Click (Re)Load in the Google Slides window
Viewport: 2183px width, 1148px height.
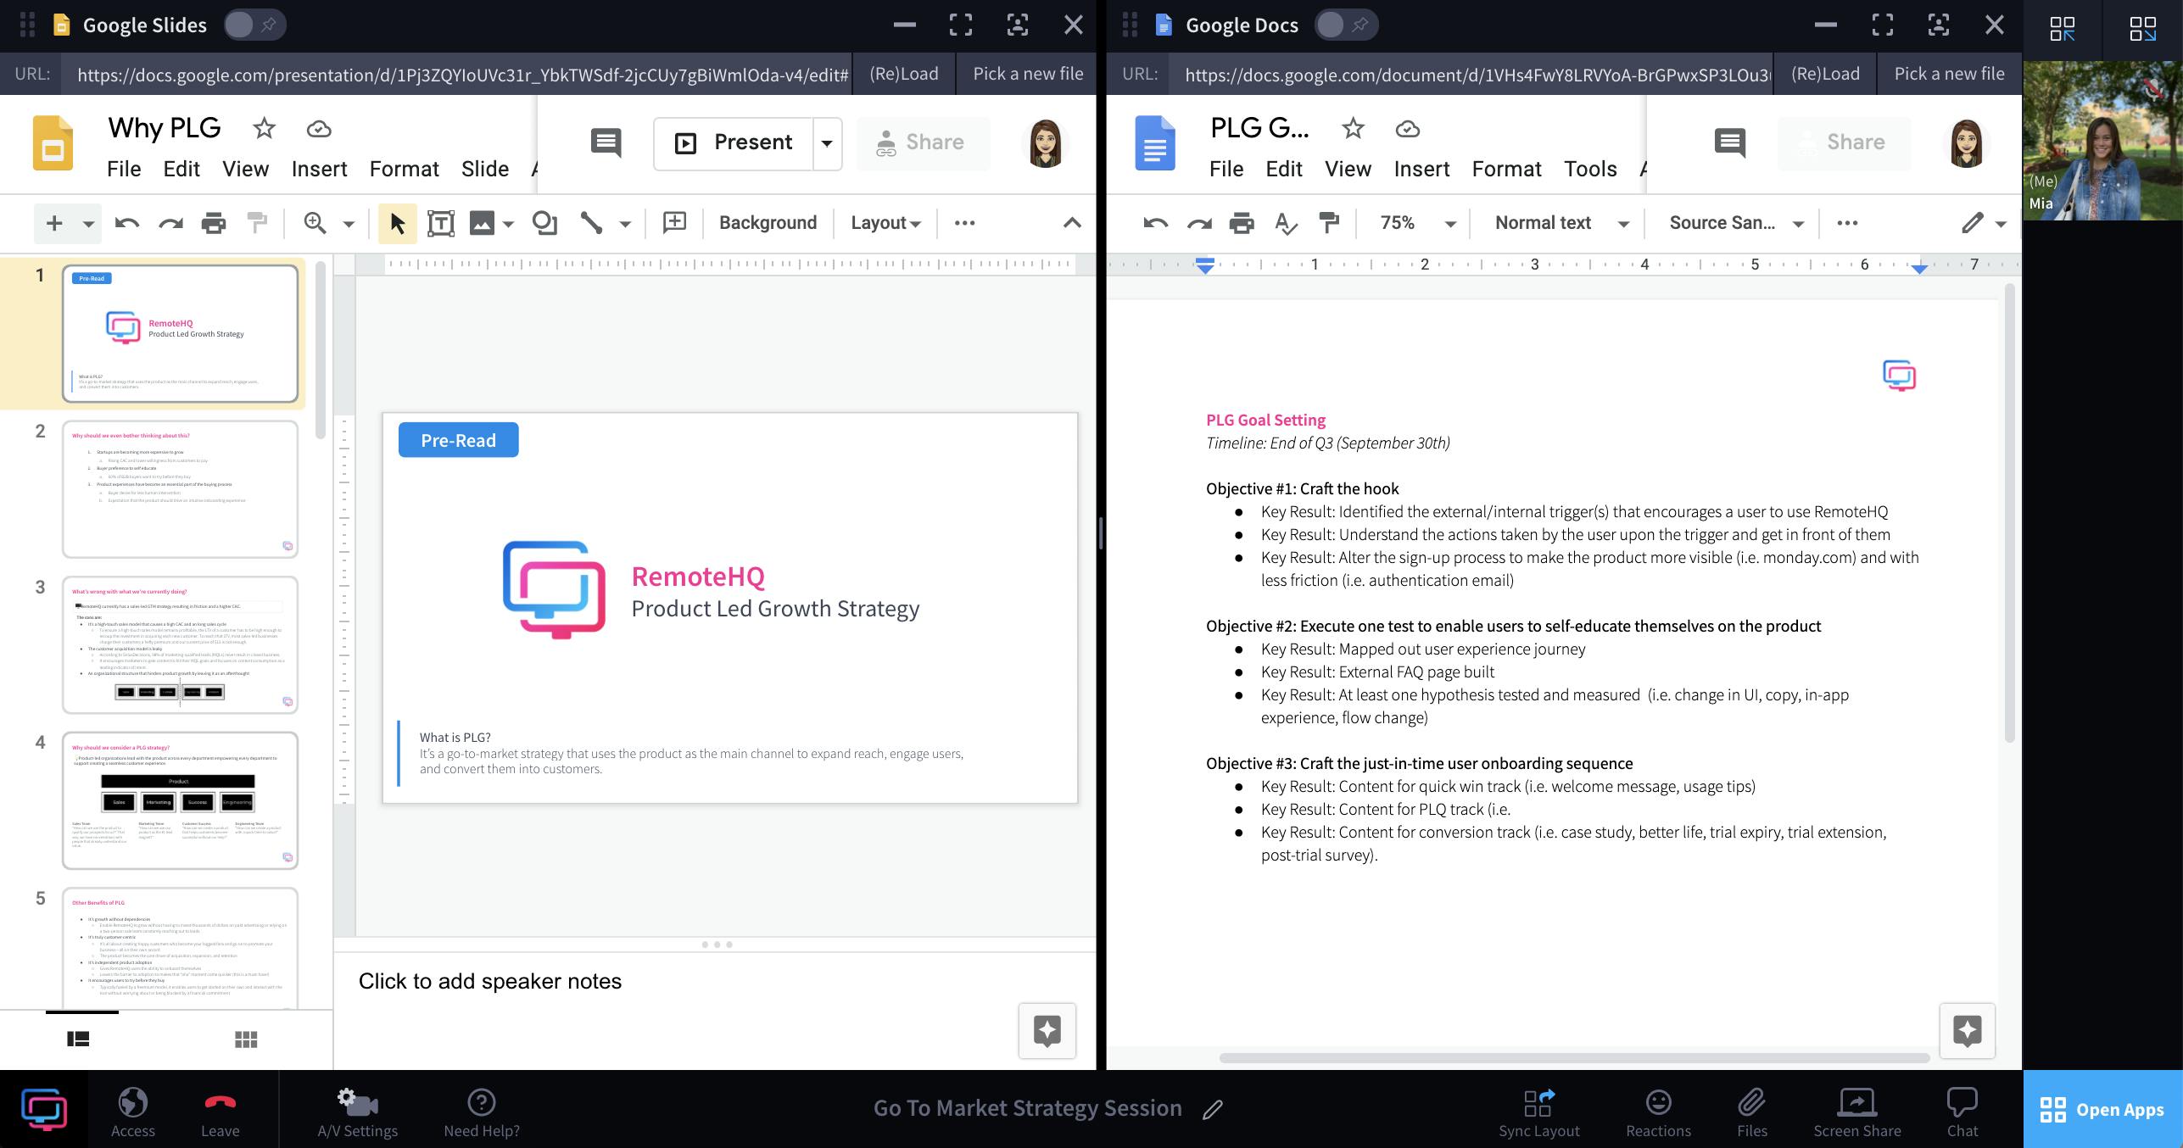tap(903, 74)
